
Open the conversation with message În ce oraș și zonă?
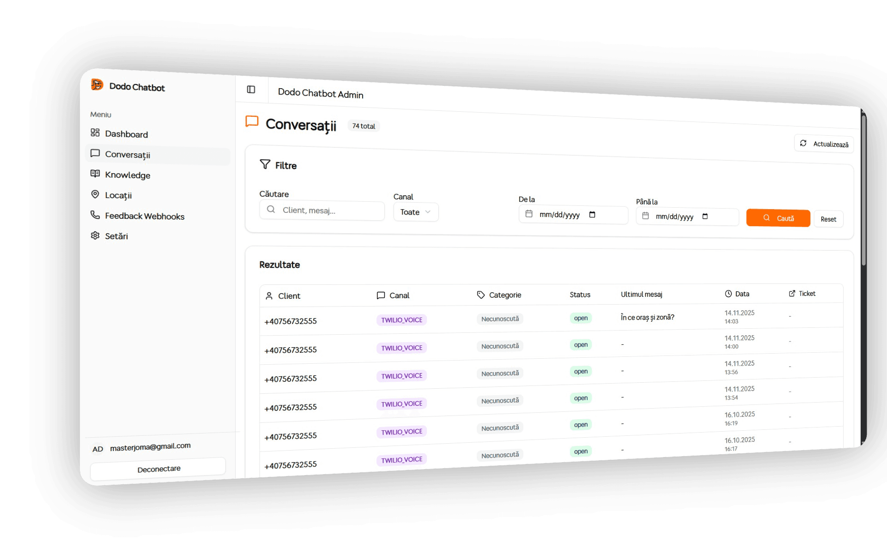pos(647,318)
